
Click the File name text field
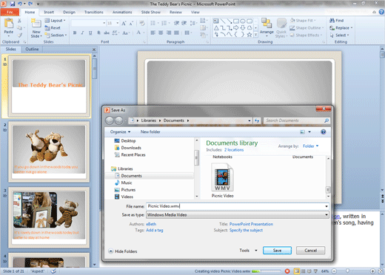(x=238, y=206)
